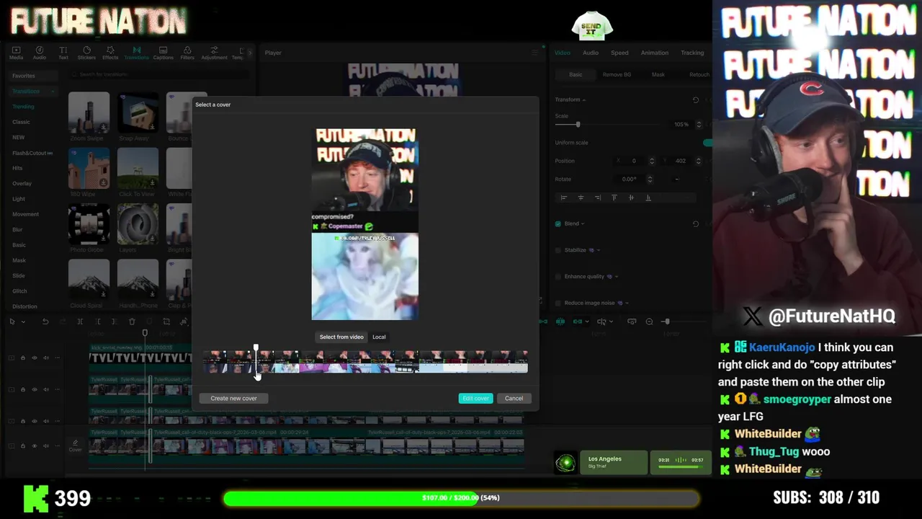Reset the Blend settings
The height and width of the screenshot is (519, 922).
(695, 223)
